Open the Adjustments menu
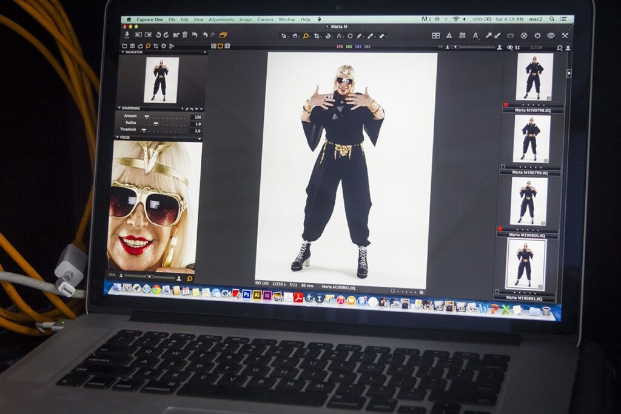The height and width of the screenshot is (414, 621). click(221, 19)
